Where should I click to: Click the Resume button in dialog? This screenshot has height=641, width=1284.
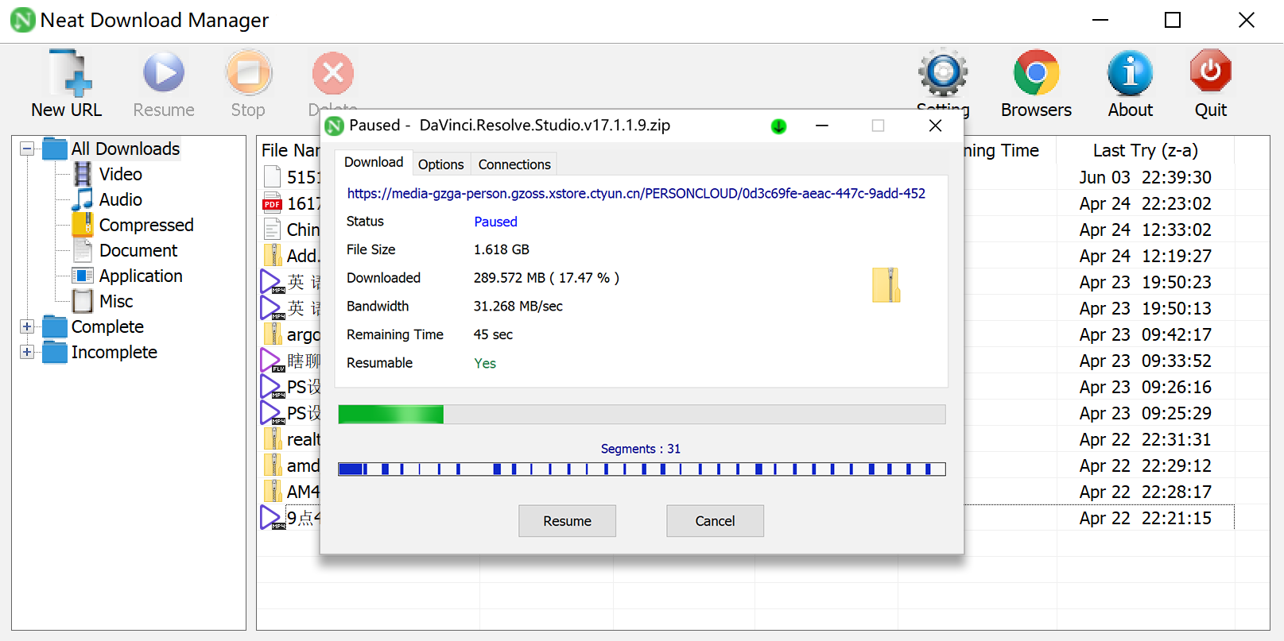(567, 521)
